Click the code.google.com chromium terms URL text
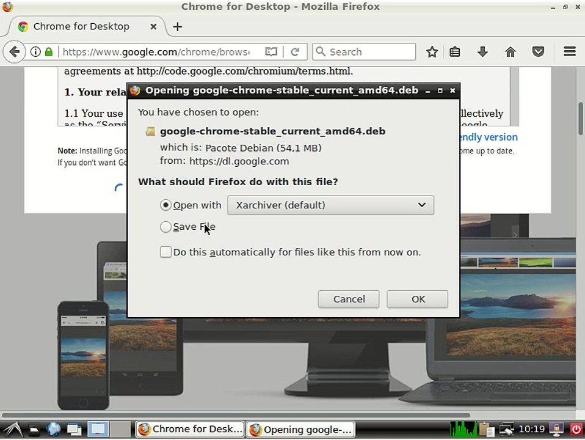Image resolution: width=585 pixels, height=440 pixels. coord(244,71)
